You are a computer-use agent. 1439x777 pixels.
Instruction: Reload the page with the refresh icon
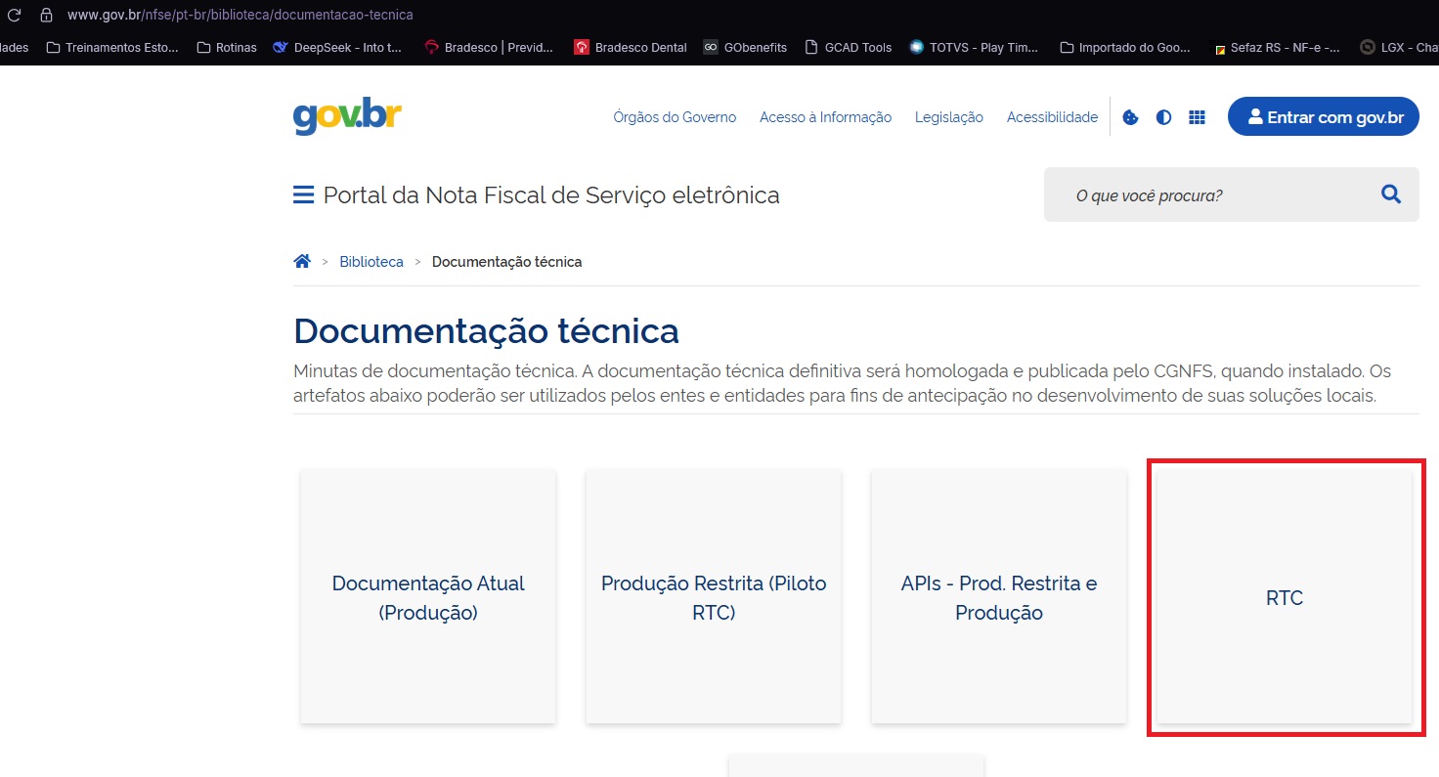pos(14,15)
